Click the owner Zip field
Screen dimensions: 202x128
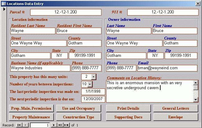point(181,56)
